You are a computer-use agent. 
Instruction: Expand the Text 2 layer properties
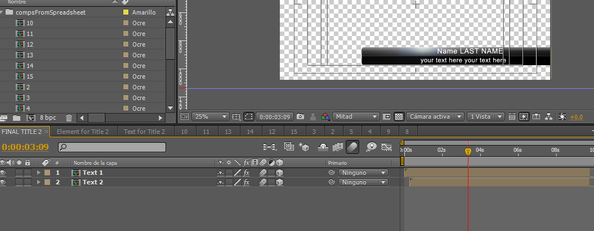tap(39, 182)
